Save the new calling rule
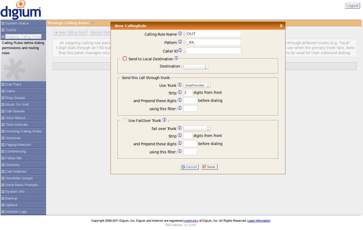Image resolution: width=363 pixels, height=230 pixels. [x=209, y=167]
